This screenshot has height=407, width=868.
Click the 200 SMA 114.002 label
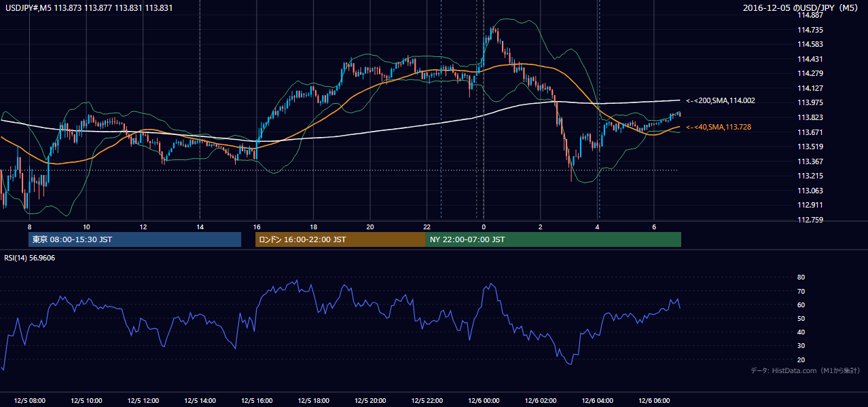click(721, 100)
